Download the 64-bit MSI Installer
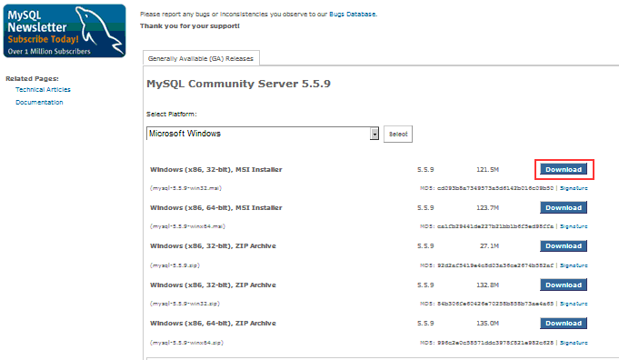 (564, 207)
